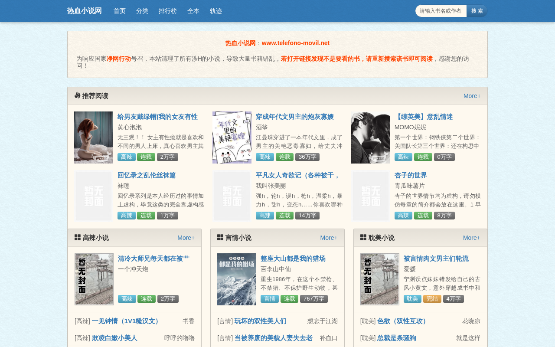The image size is (555, 347).
Task: Click the 搜索 button
Action: [477, 11]
